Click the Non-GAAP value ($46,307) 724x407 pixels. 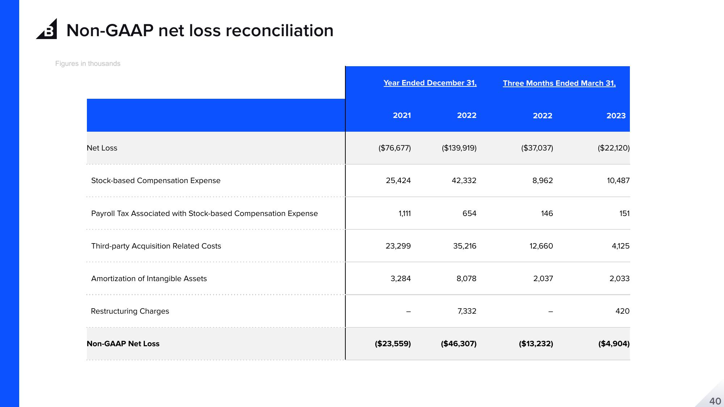coord(459,344)
